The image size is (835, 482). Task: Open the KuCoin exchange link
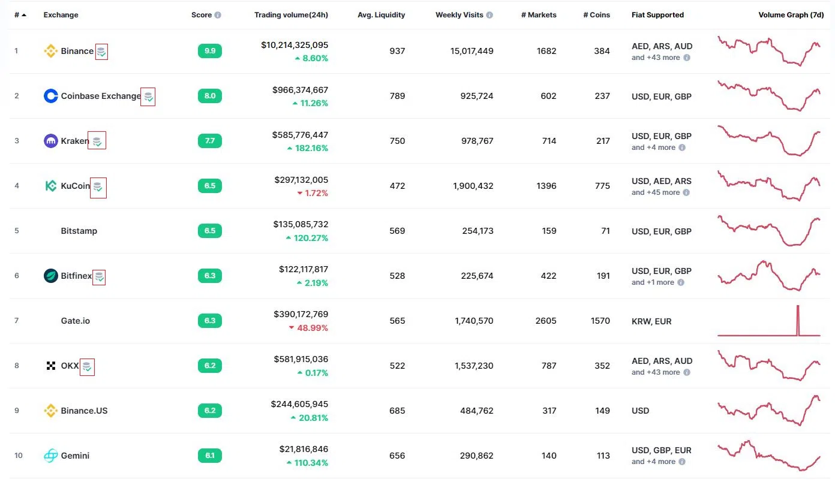pos(76,186)
